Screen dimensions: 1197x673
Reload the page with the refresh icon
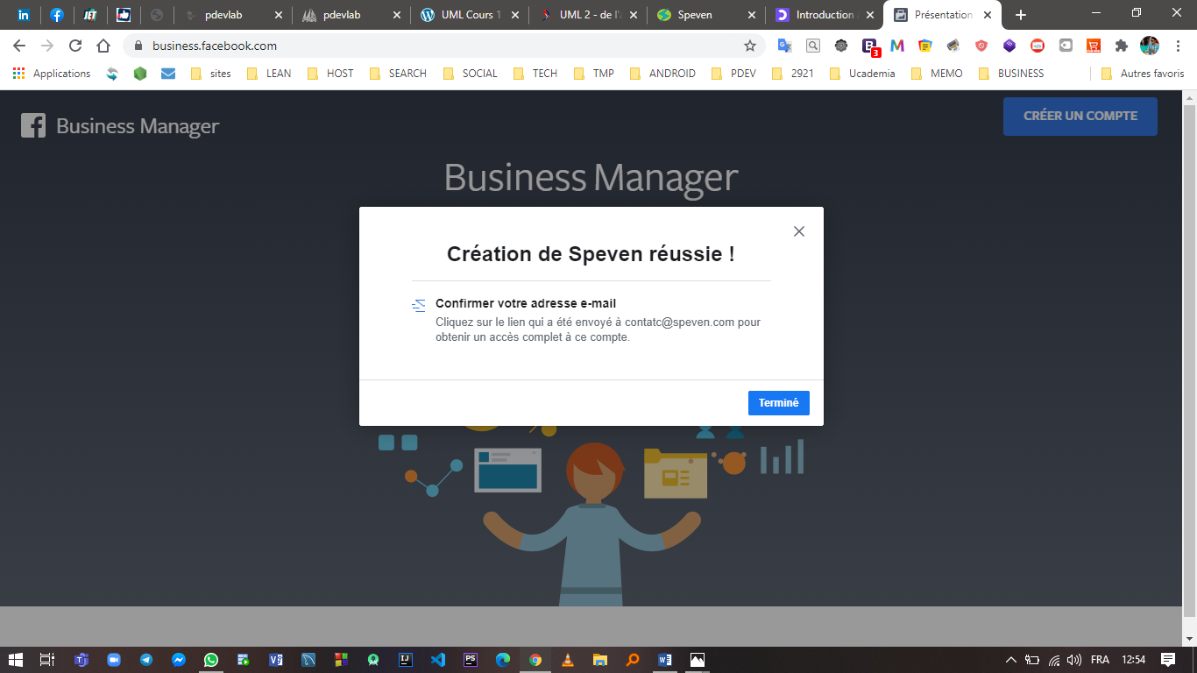[75, 46]
